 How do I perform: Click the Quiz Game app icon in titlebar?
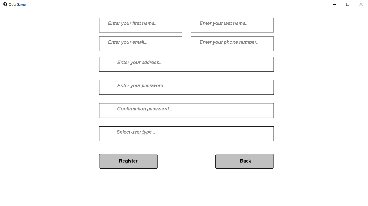(5, 4)
